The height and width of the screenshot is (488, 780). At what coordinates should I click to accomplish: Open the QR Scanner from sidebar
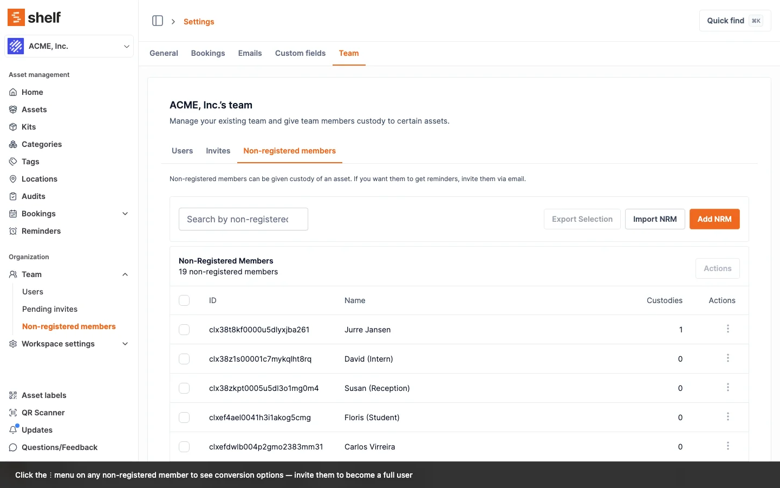43,413
